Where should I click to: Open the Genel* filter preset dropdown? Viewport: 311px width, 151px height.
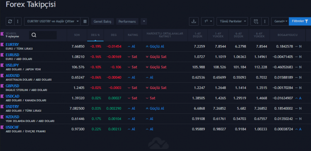click(280, 22)
